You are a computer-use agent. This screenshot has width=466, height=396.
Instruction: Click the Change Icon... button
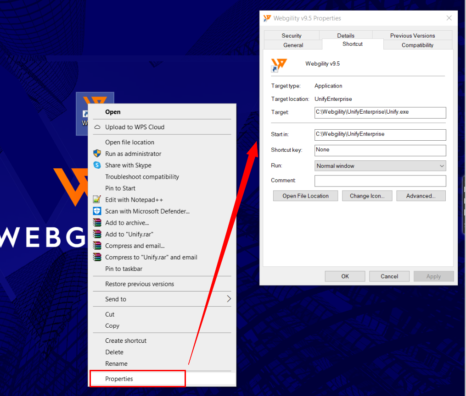[367, 196]
